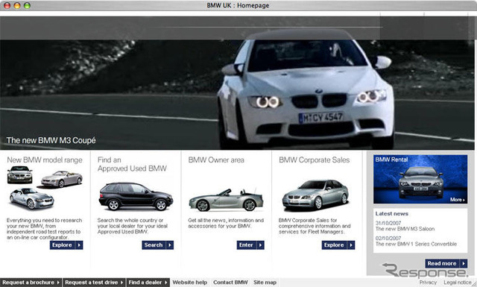
Task: Click the silver Z4 roadster image in Owner area
Action: (226, 200)
